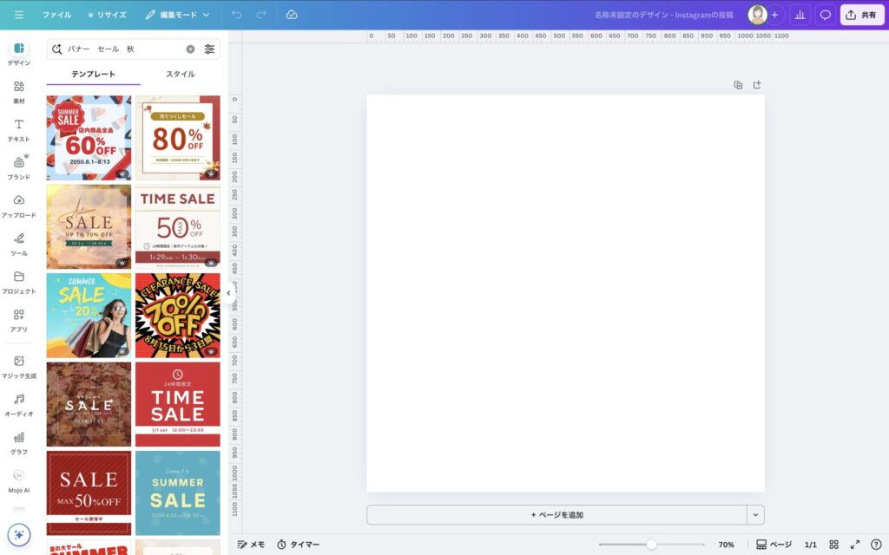
Task: Collapse the side panel with arrow handle
Action: [228, 293]
